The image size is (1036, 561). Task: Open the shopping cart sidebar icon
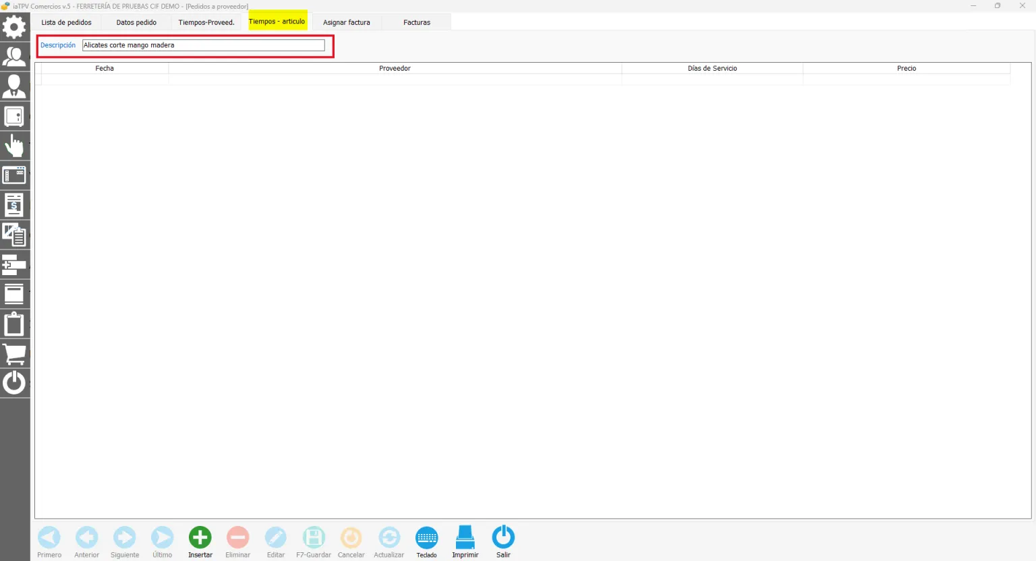tap(14, 353)
